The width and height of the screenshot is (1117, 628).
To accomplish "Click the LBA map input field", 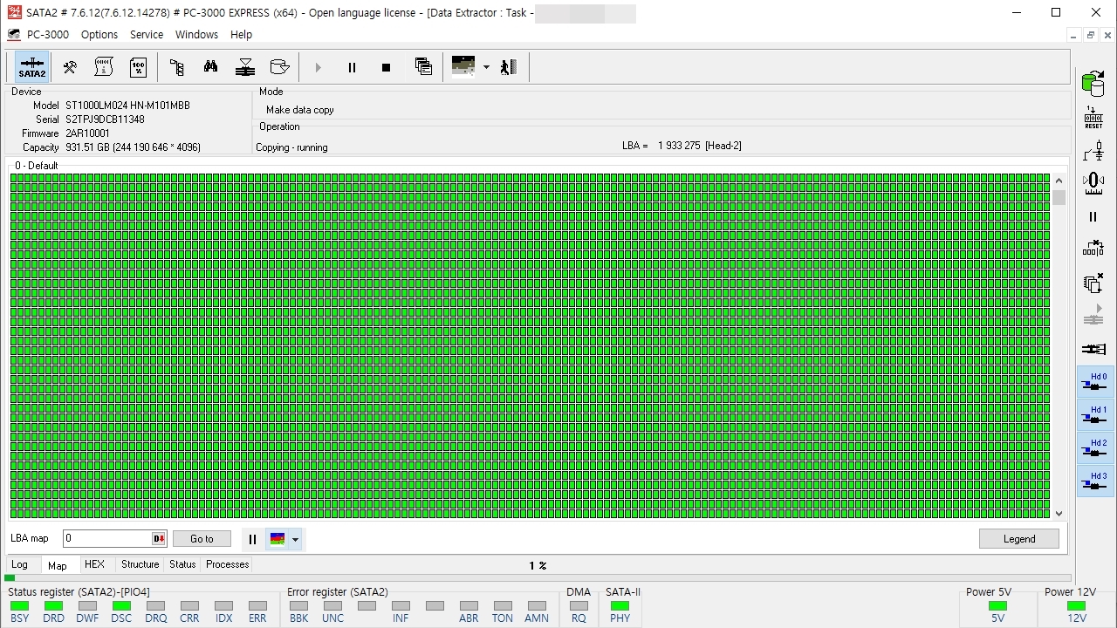I will (x=106, y=539).
